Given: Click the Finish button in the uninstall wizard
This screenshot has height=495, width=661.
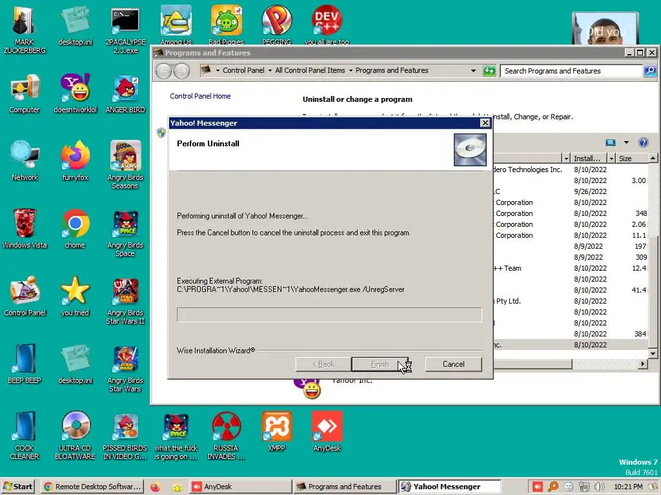Looking at the screenshot, I should click(380, 364).
